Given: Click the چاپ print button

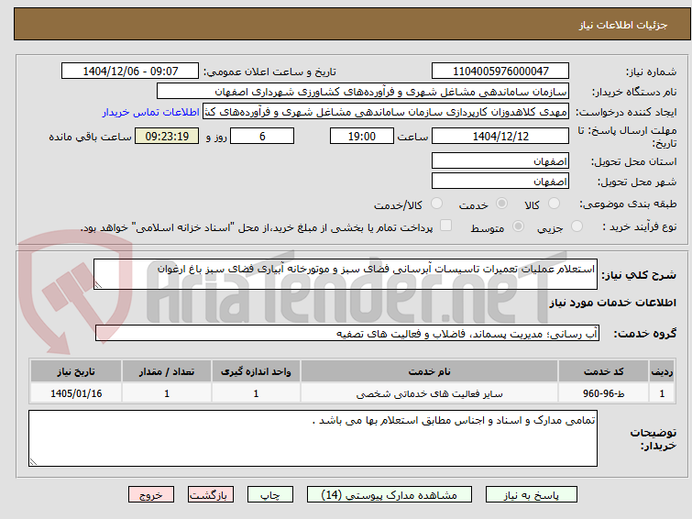Looking at the screenshot, I should (x=270, y=495).
